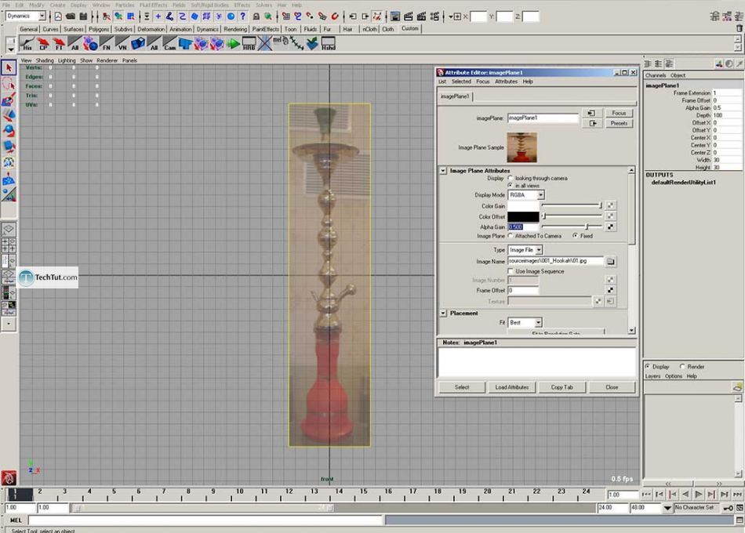This screenshot has width=745, height=533.
Task: Click the help question mark icon
Action: 243,16
